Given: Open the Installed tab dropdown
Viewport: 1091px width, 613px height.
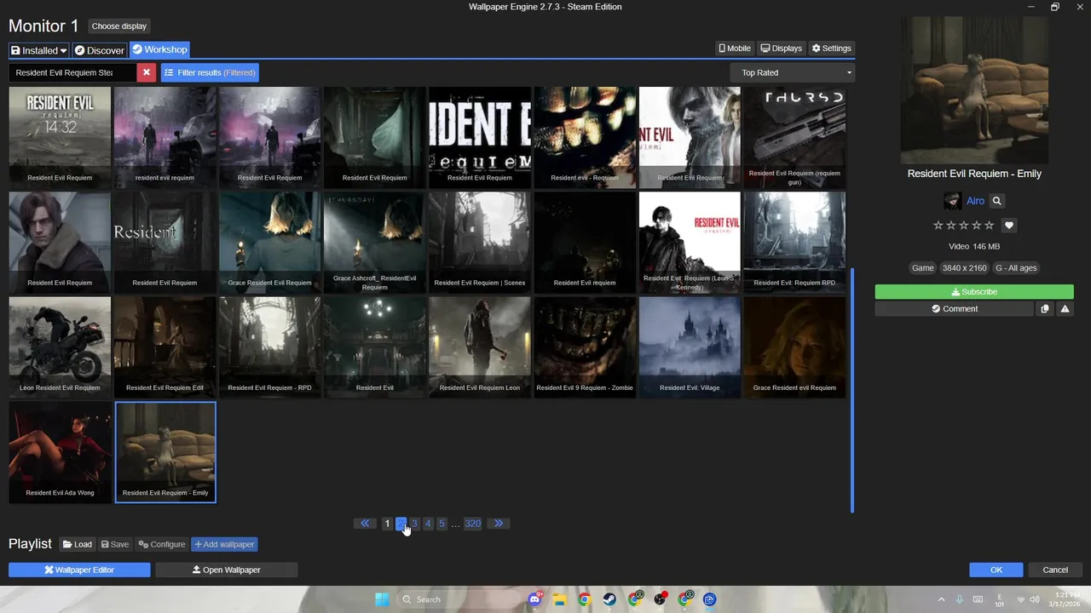Looking at the screenshot, I should [x=39, y=50].
